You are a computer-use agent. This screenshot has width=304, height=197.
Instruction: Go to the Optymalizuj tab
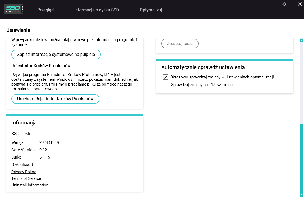(151, 10)
